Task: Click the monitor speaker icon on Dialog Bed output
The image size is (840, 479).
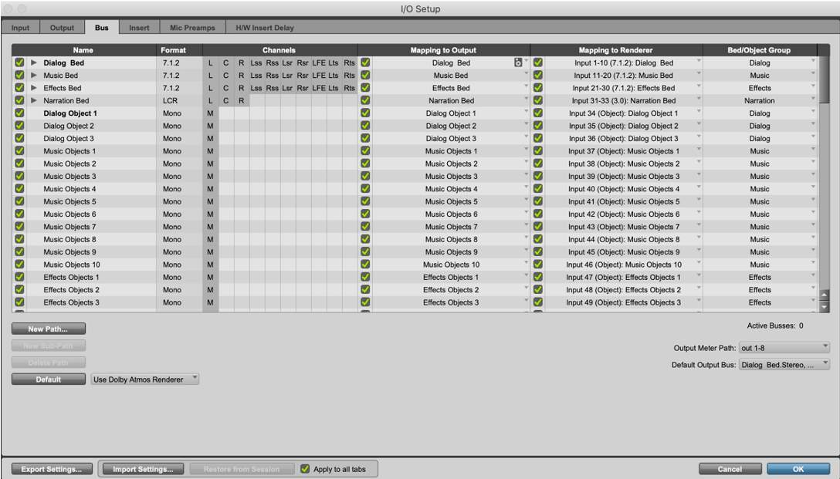Action: (518, 62)
